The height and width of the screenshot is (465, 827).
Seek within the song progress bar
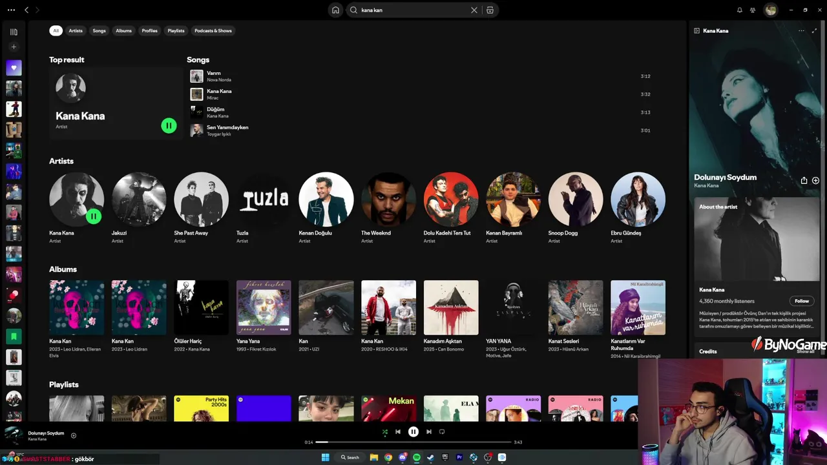click(413, 442)
